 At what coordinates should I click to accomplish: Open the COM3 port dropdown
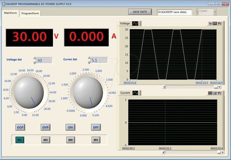pyautogui.click(x=215, y=12)
